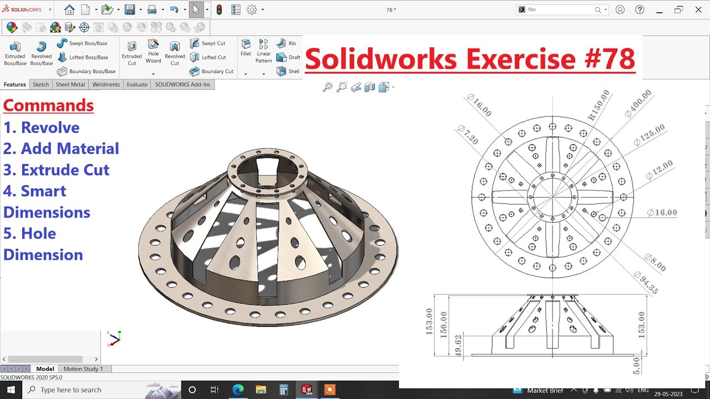The image size is (710, 399).
Task: Switch to the SOLIDWORKS Add-Ins tab
Action: coord(182,85)
